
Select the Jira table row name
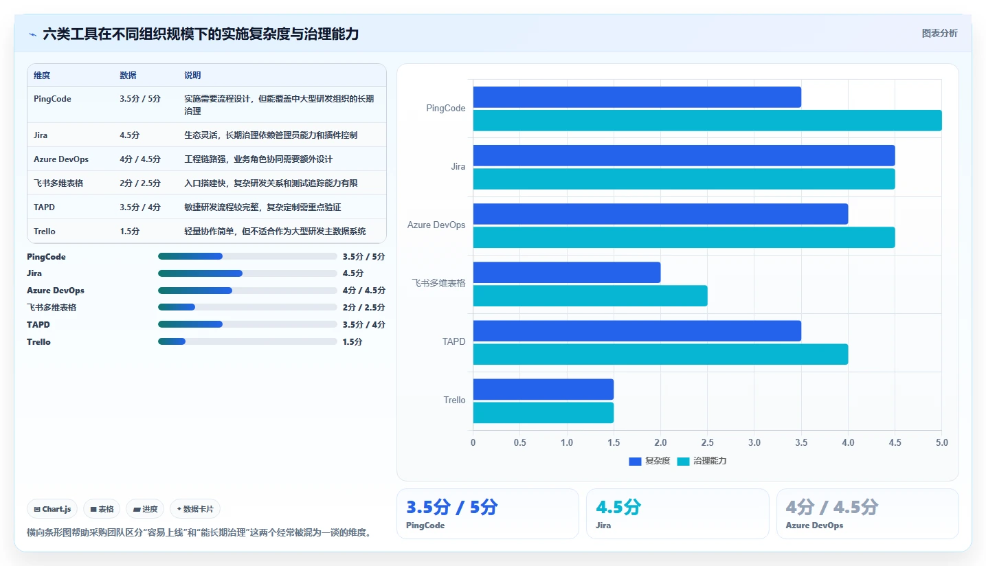pyautogui.click(x=41, y=135)
